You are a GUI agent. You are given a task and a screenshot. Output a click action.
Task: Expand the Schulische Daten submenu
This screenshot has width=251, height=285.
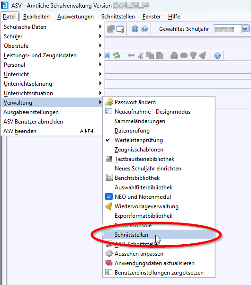tap(53, 27)
